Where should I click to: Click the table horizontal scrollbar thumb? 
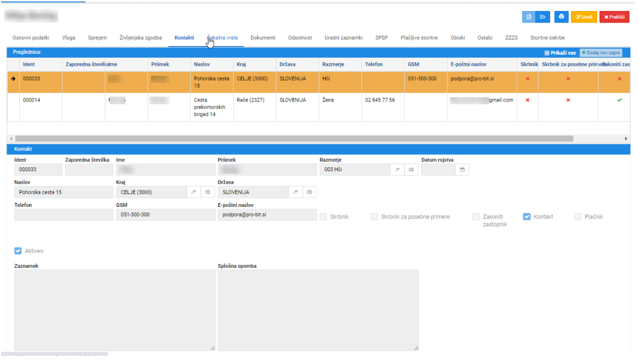coord(294,139)
